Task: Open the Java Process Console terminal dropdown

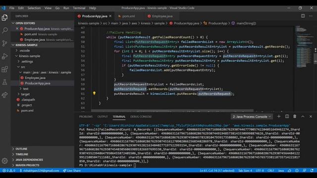Action: tap(252, 117)
